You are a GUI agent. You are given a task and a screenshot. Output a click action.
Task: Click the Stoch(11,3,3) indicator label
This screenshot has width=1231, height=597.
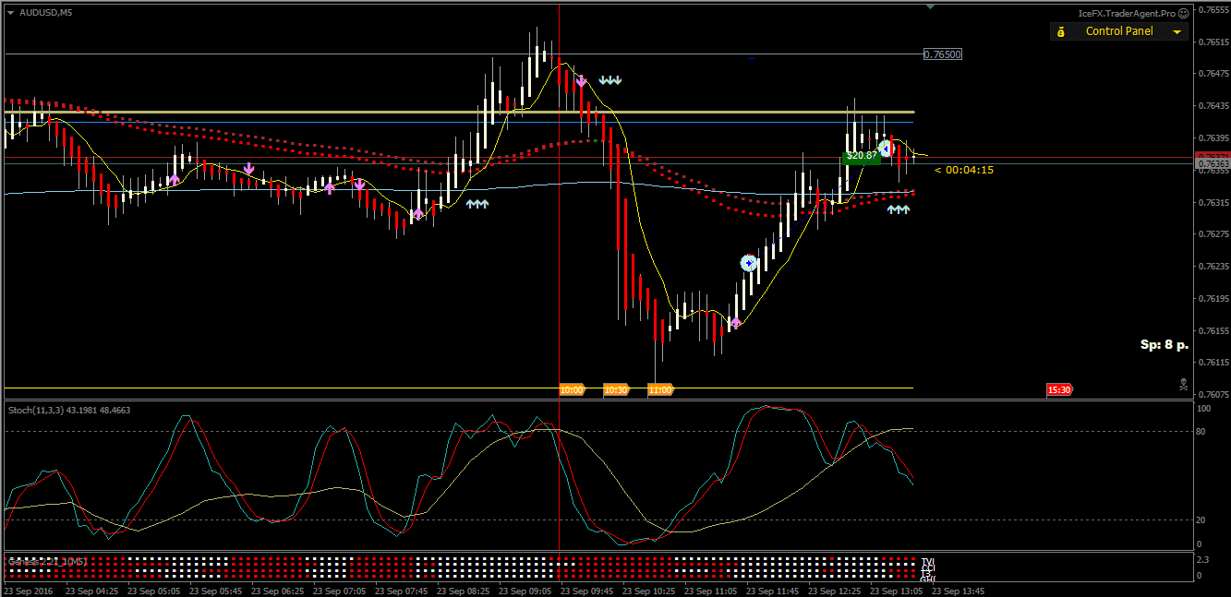pos(69,409)
